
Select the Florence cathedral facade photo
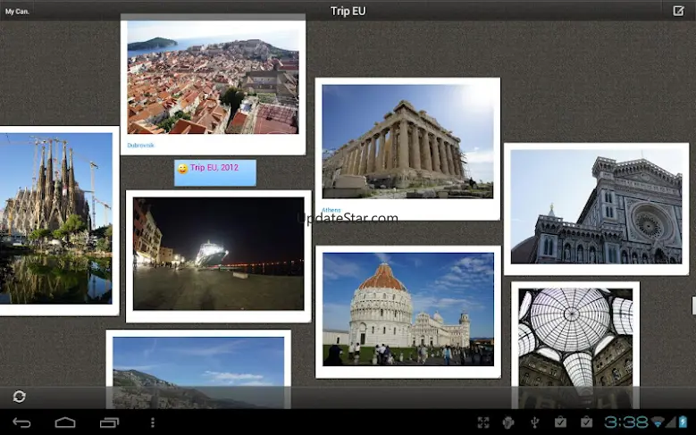click(596, 206)
